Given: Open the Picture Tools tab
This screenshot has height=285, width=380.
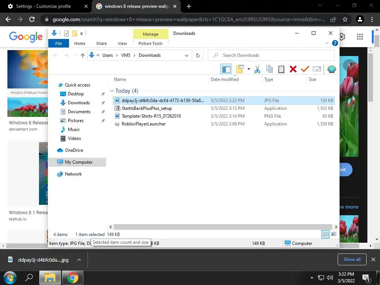Looking at the screenshot, I should (150, 43).
